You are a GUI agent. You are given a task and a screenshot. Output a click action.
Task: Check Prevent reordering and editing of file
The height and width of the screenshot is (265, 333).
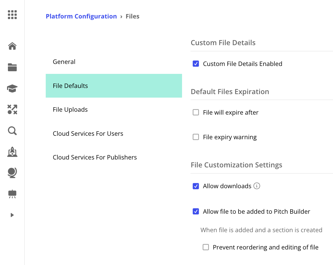point(206,247)
